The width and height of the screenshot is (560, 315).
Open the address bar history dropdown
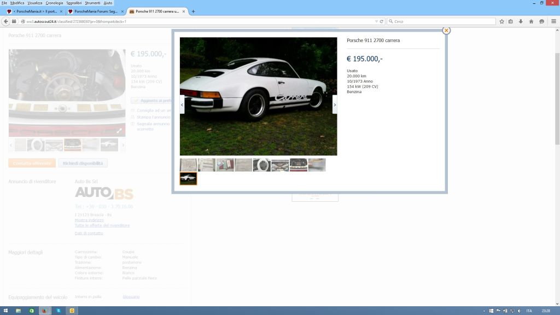pos(376,21)
